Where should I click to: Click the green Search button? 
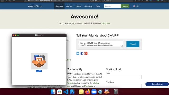click(125, 6)
